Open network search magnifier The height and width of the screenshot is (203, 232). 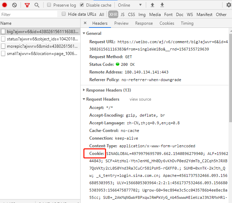pos(37,5)
